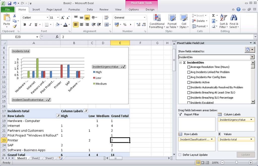Click the zoom slider handle
The width and height of the screenshot is (258, 166).
[236, 163]
